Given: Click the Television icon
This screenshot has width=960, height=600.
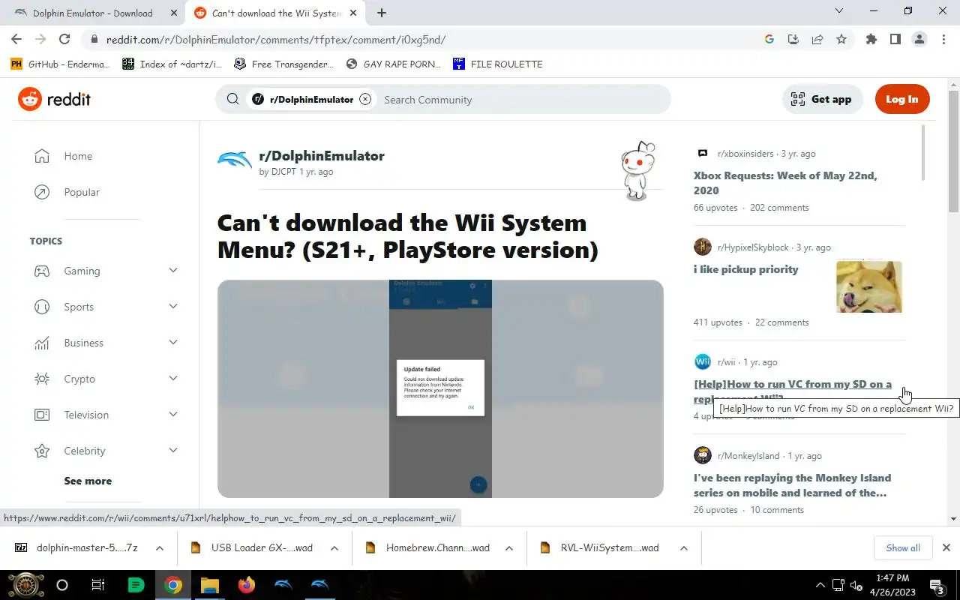Looking at the screenshot, I should 42,415.
